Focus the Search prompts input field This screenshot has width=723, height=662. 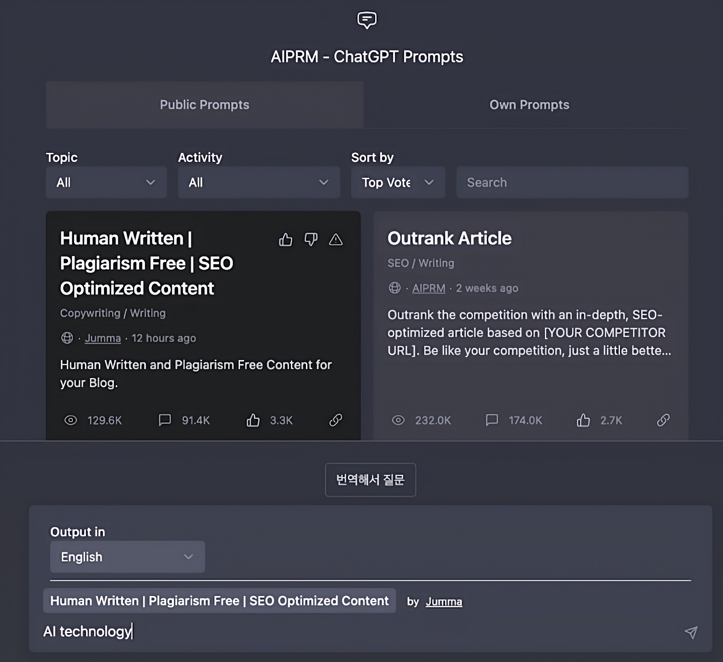572,182
